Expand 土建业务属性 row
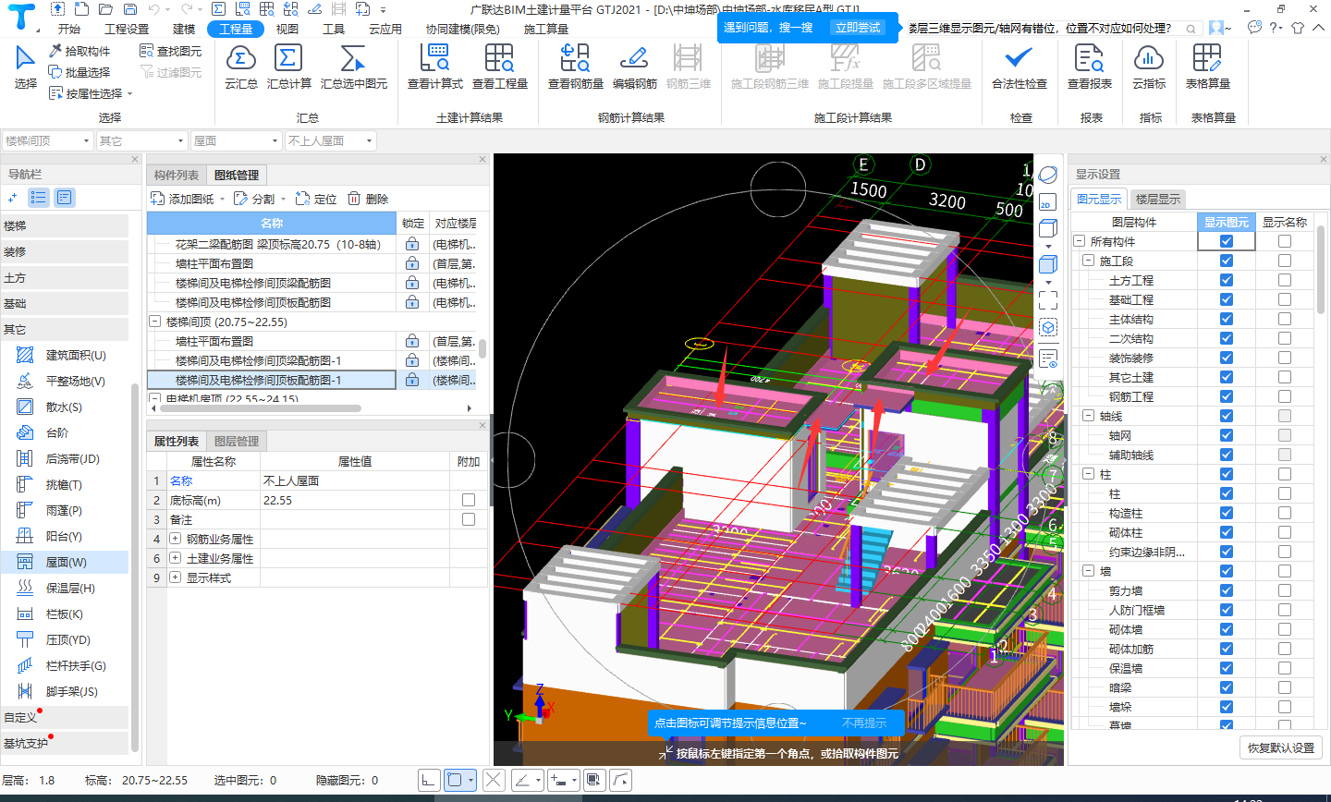This screenshot has height=802, width=1331. tap(175, 558)
